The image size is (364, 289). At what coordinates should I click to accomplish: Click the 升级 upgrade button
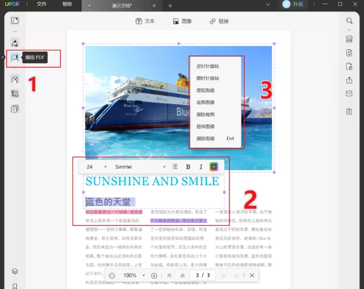(x=298, y=4)
